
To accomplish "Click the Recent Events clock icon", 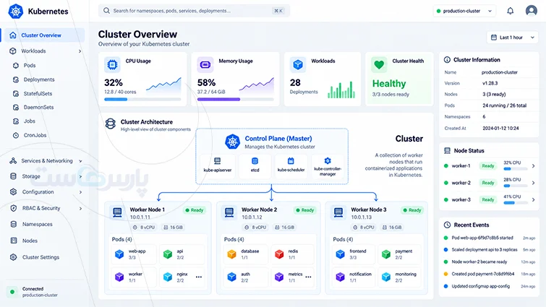I will pos(447,225).
